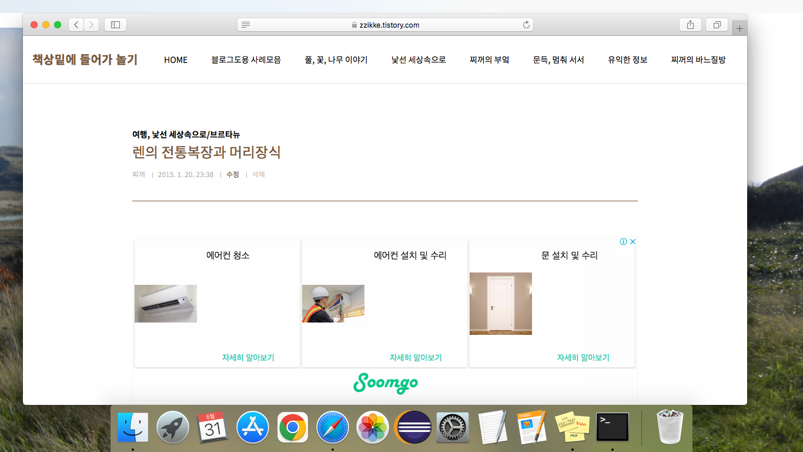Image resolution: width=803 pixels, height=452 pixels.
Task: Click the 수정 edit link
Action: coord(233,174)
